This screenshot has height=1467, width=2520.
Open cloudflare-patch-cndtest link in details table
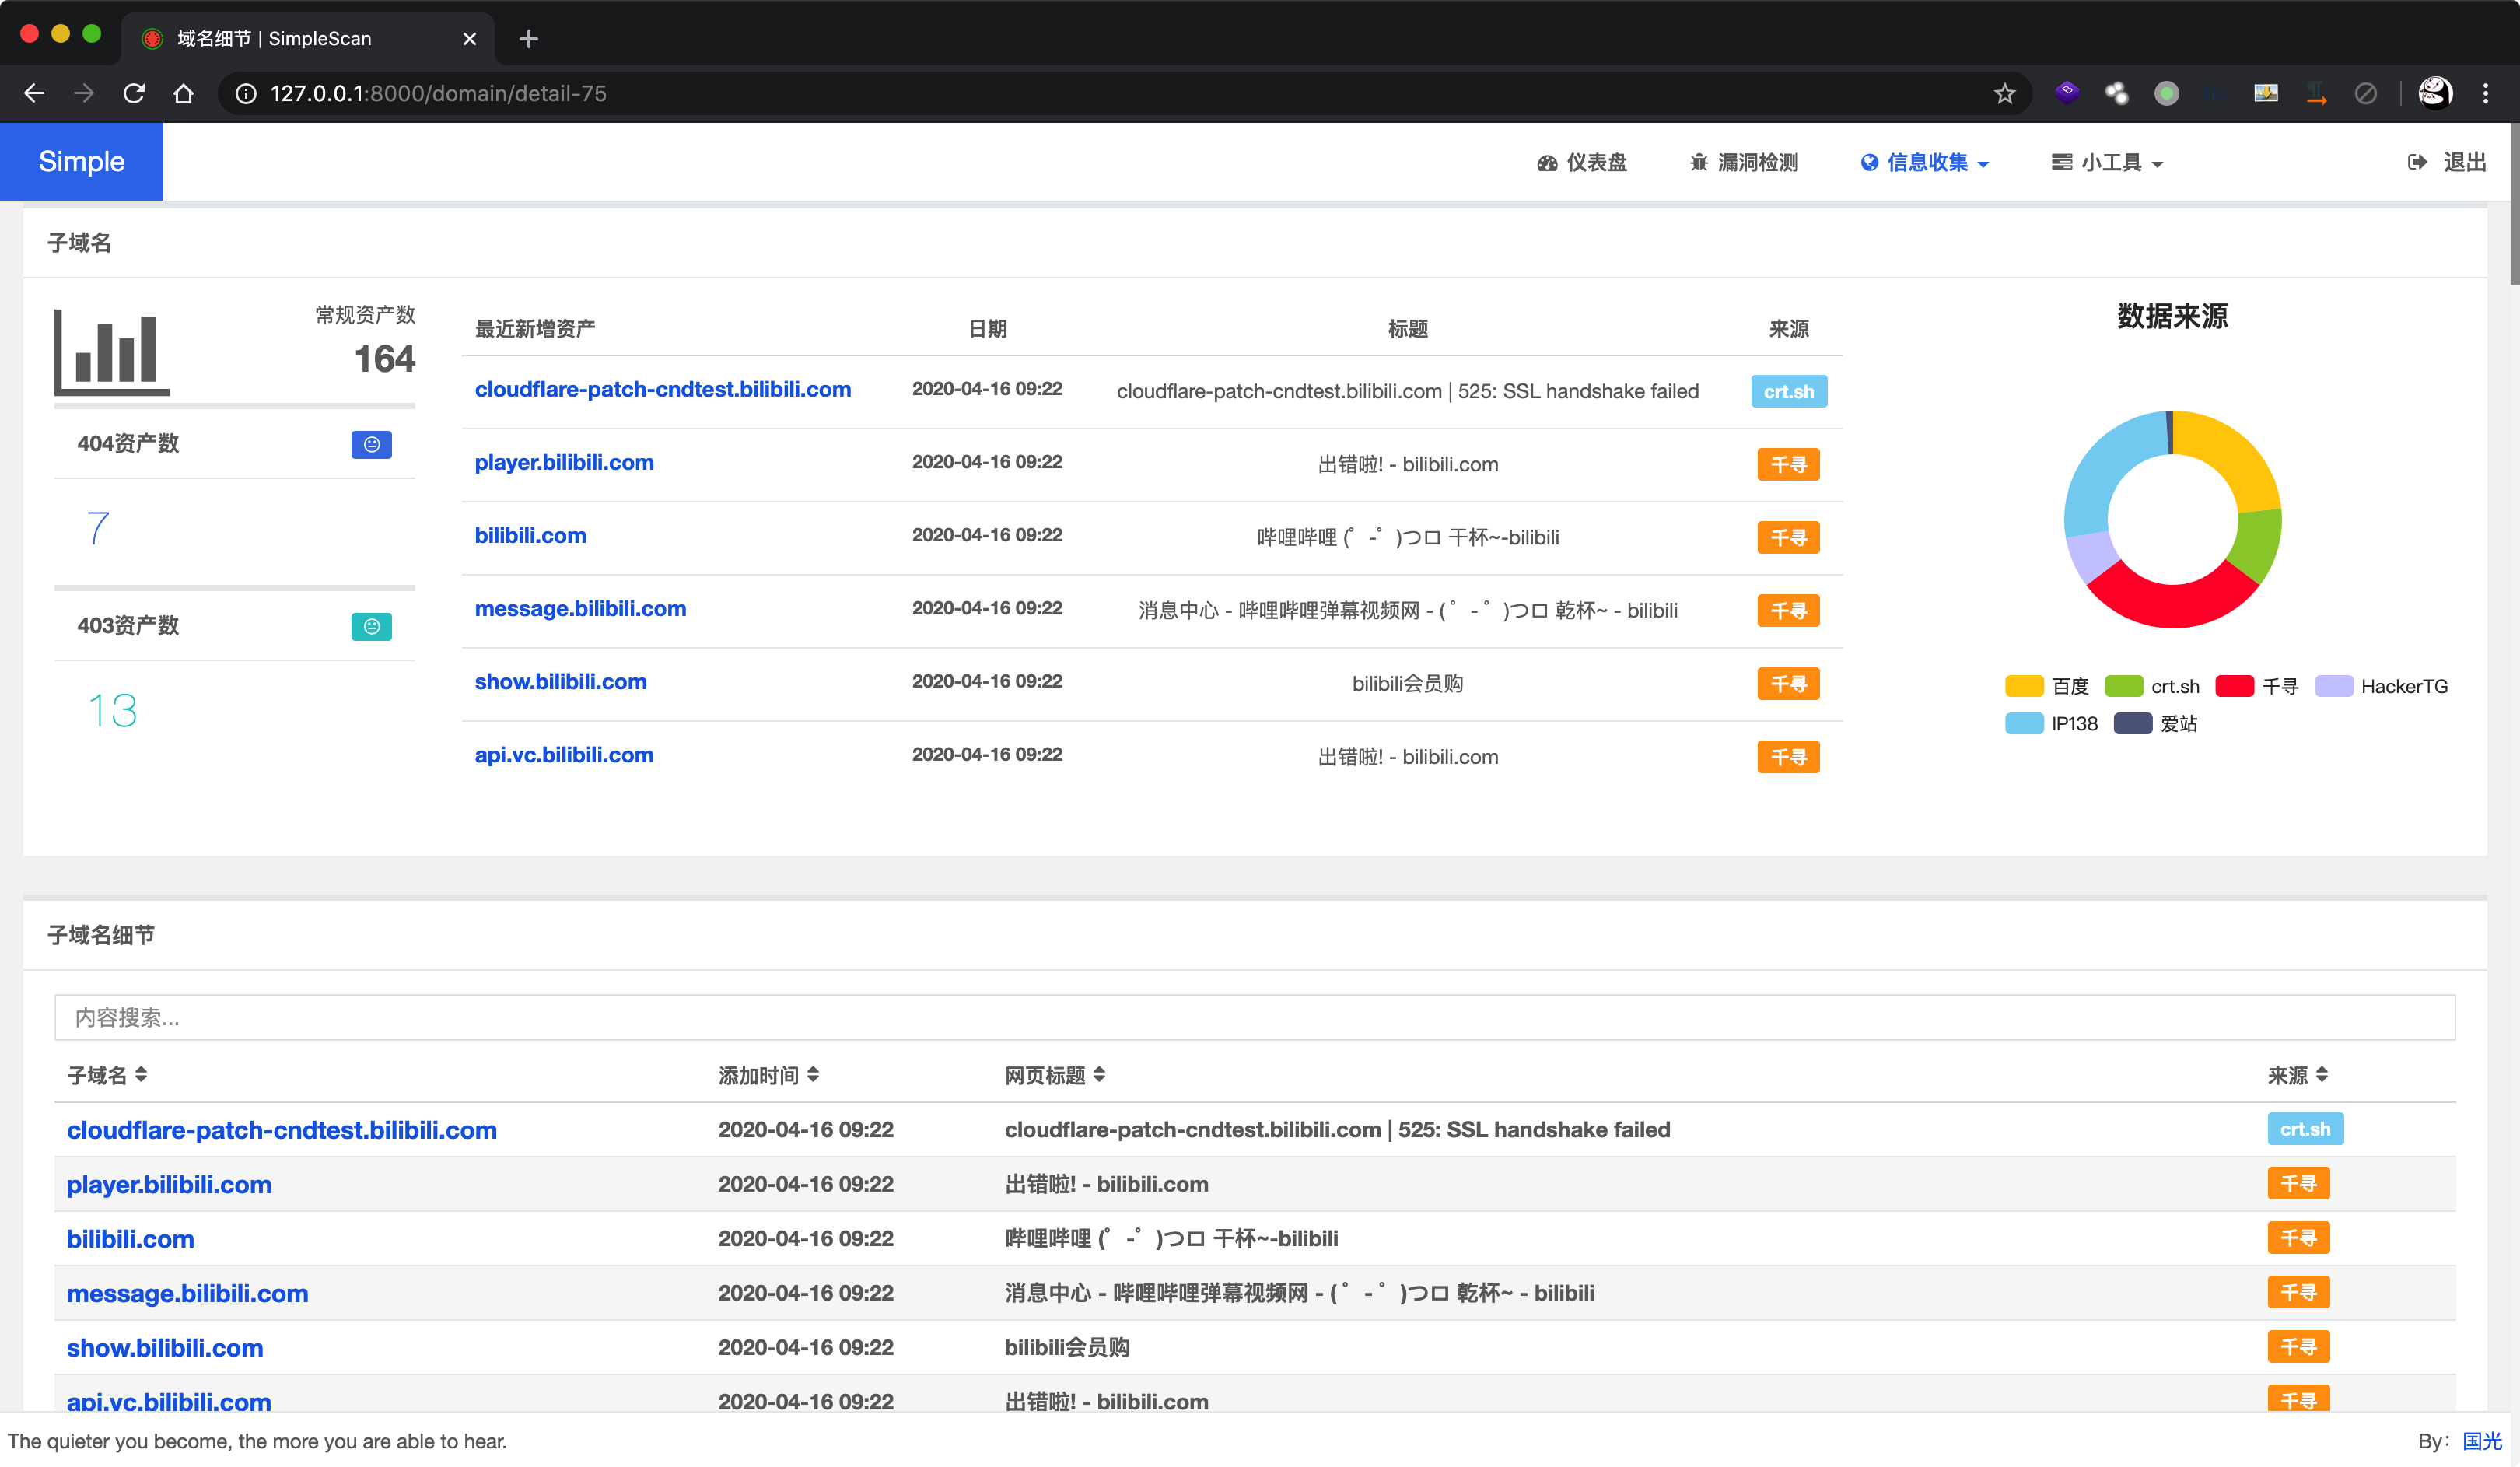[281, 1130]
